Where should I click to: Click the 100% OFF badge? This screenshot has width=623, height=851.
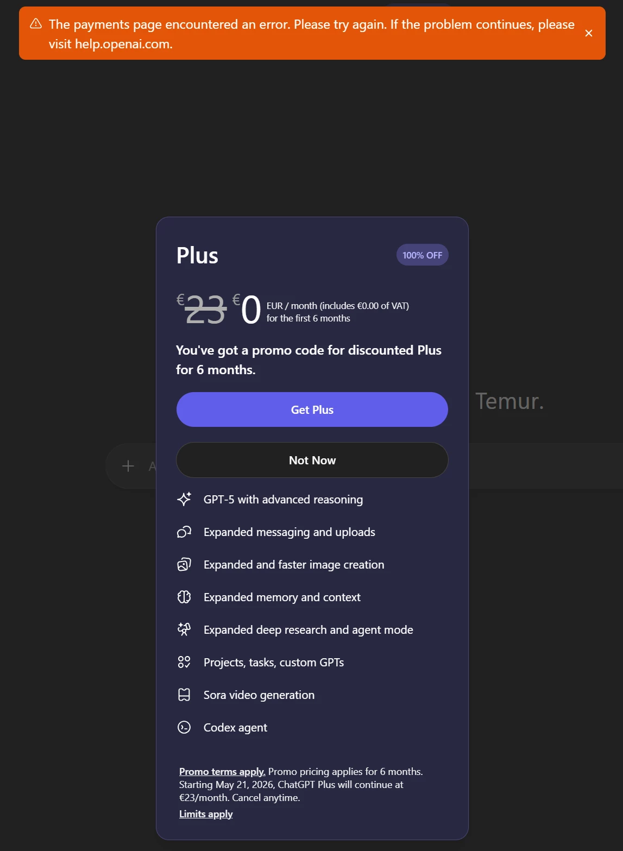422,255
